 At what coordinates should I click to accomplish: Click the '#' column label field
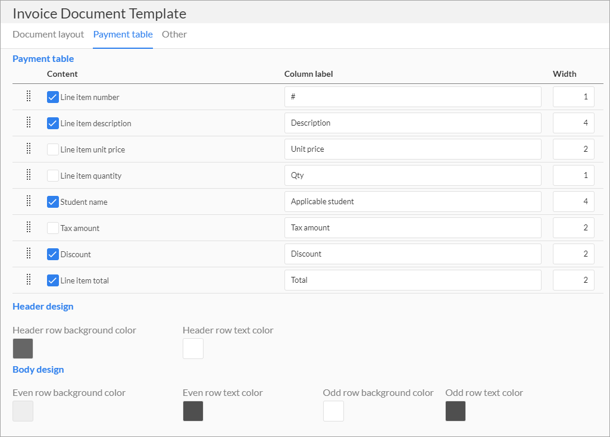coord(413,96)
